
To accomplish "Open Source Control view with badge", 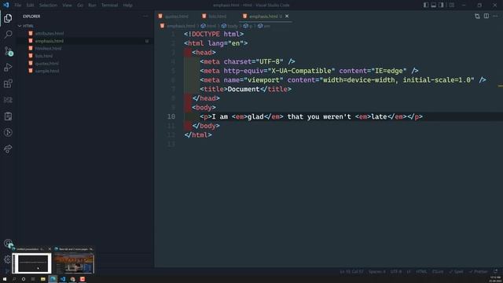I will coord(8,51).
